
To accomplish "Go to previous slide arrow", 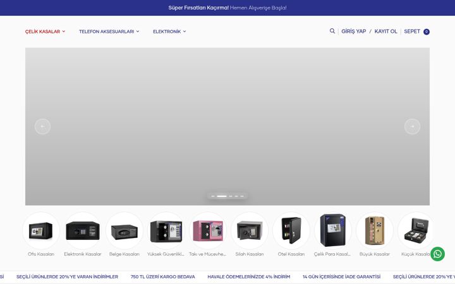I will tap(43, 126).
